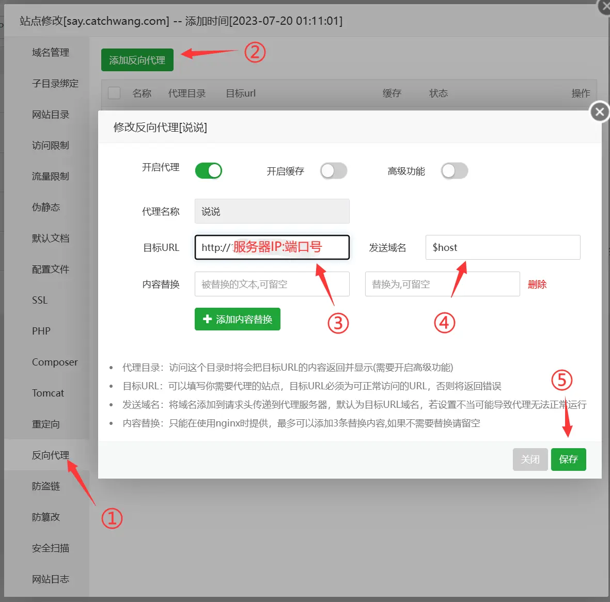Open the 网站日志 (site logs) section

[50, 579]
